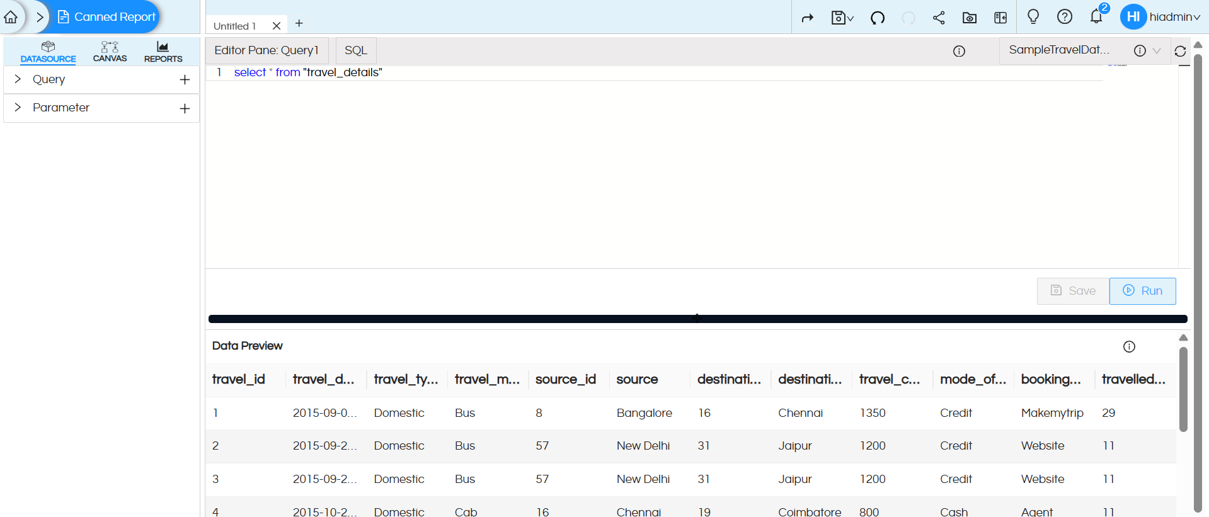This screenshot has width=1209, height=517.
Task: Click the forward arrow toolbar icon
Action: point(808,18)
